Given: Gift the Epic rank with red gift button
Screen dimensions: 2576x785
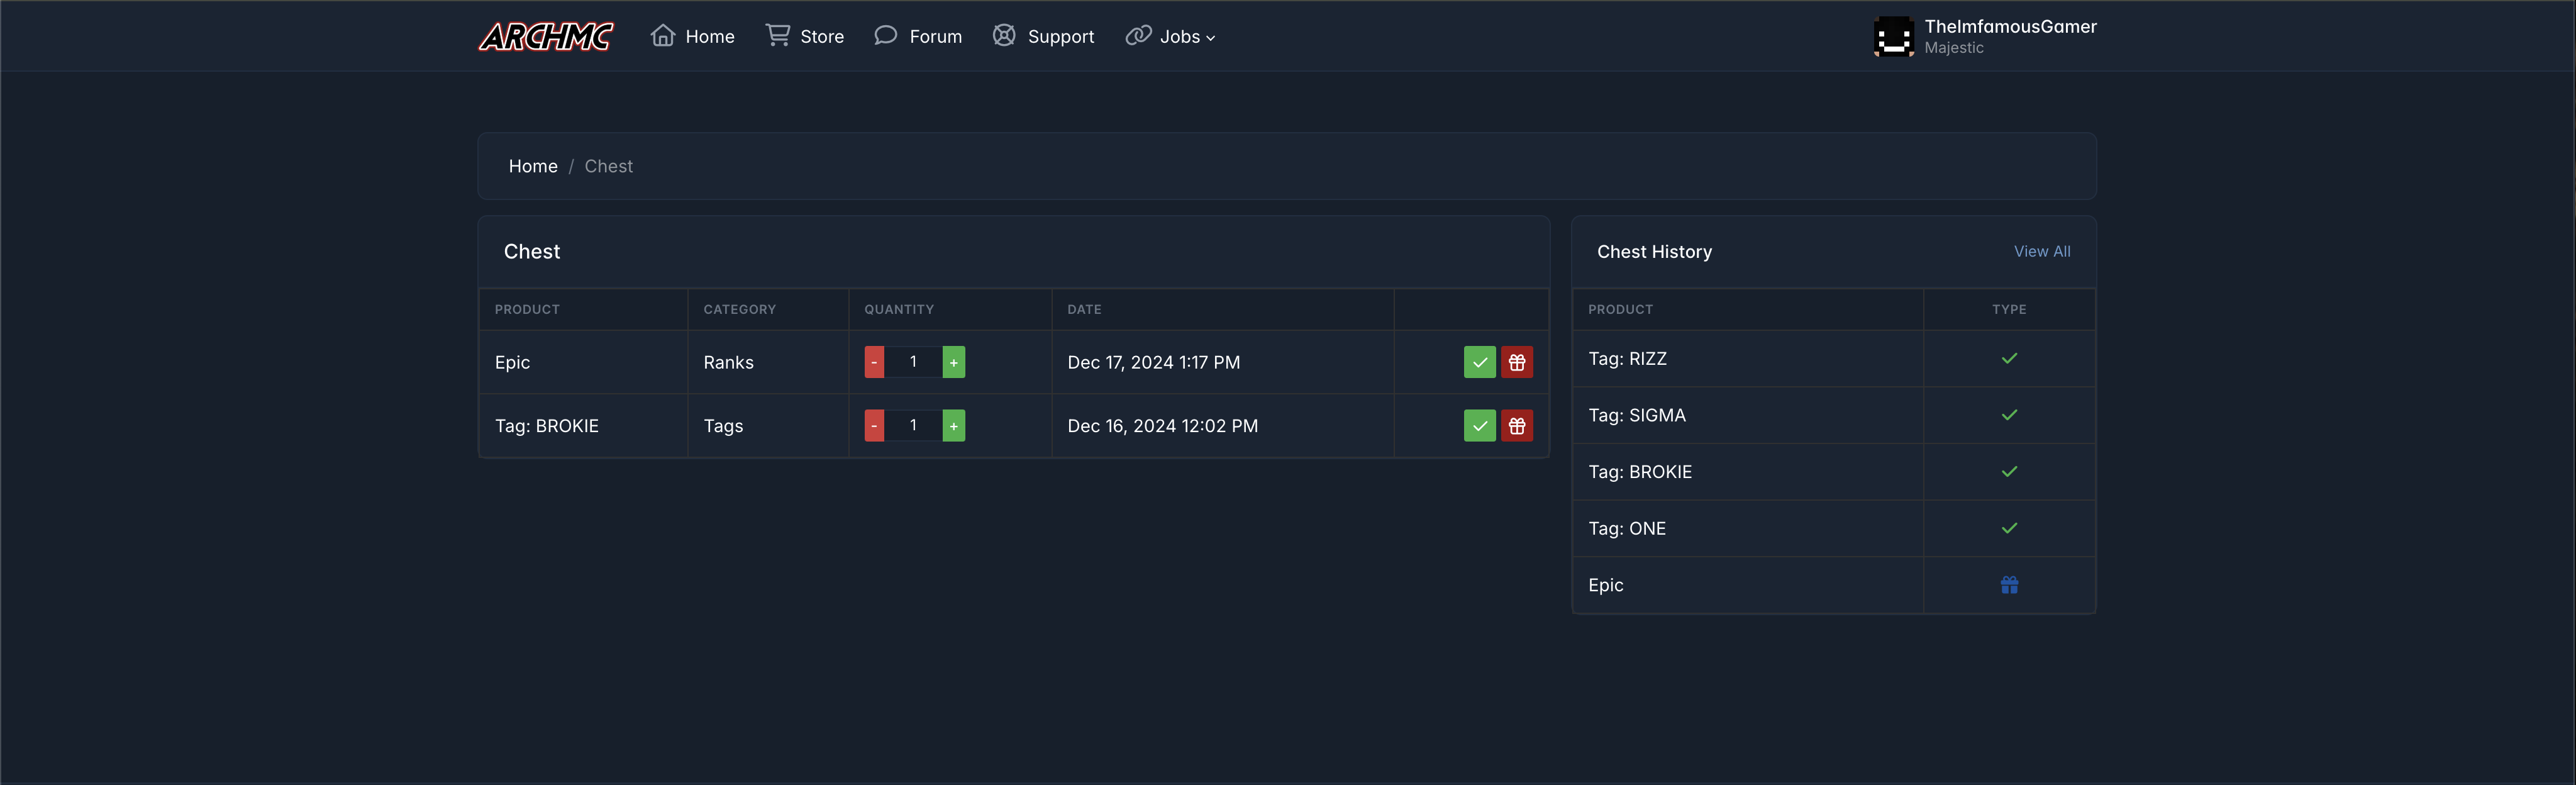Looking at the screenshot, I should pyautogui.click(x=1516, y=362).
